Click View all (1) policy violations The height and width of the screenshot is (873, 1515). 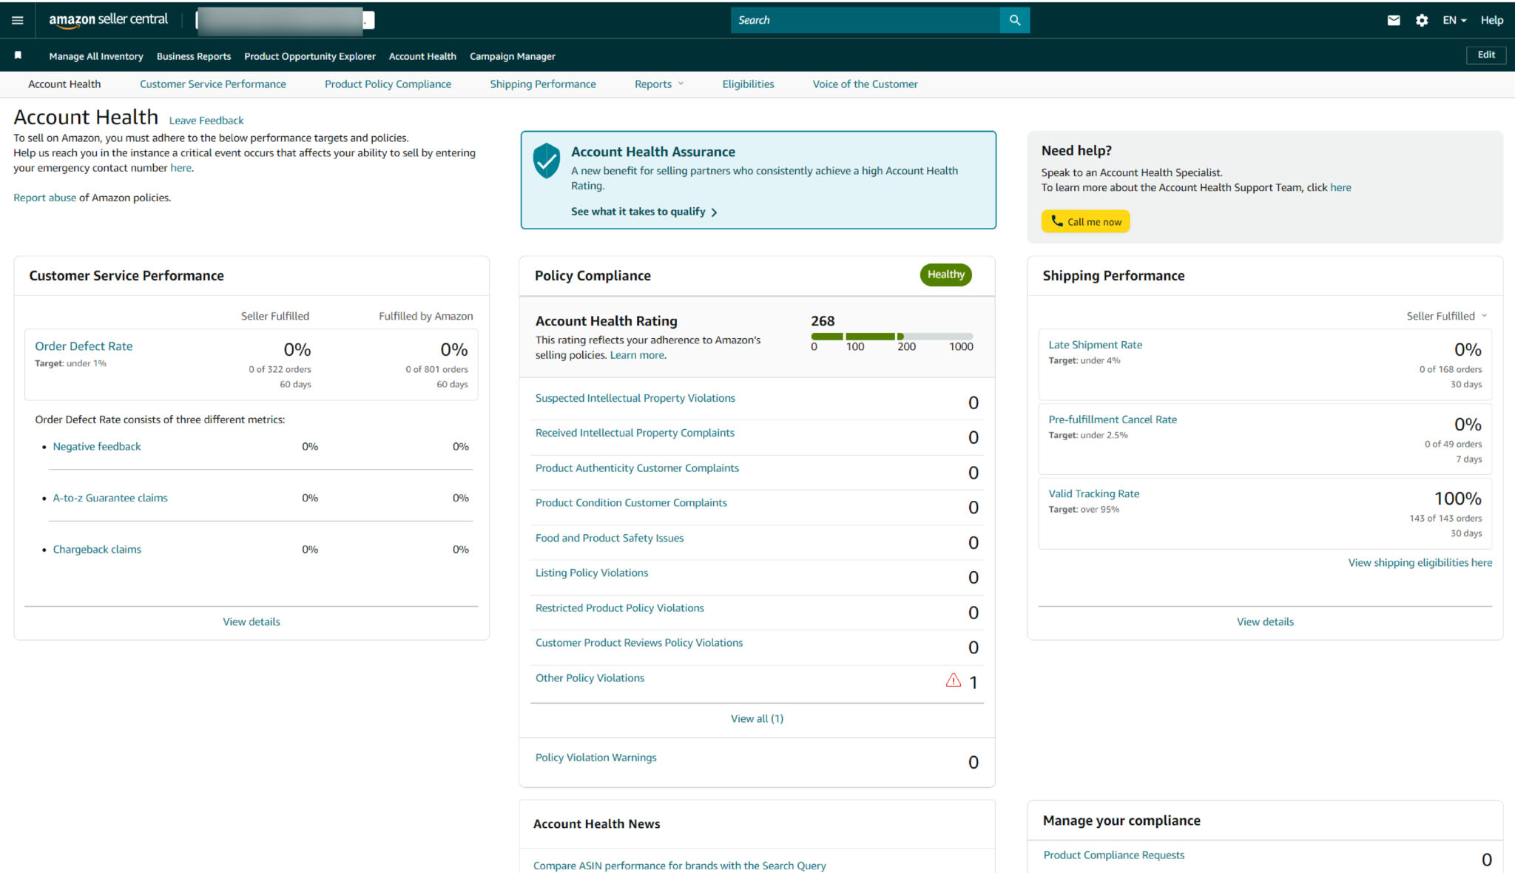click(757, 719)
